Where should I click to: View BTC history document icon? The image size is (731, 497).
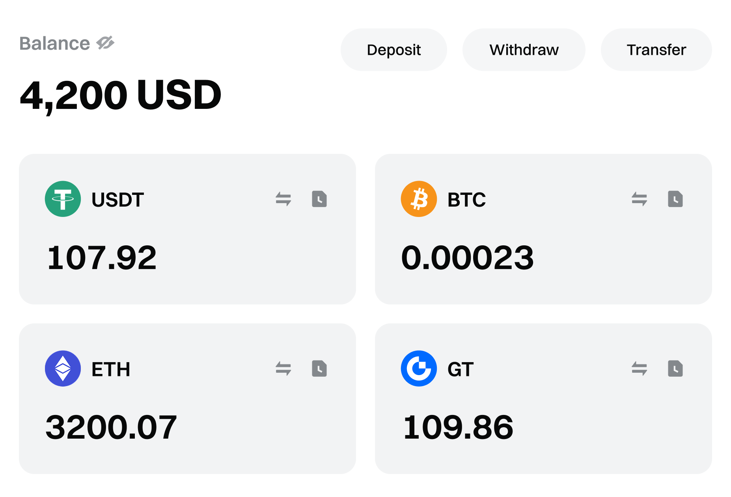[675, 199]
